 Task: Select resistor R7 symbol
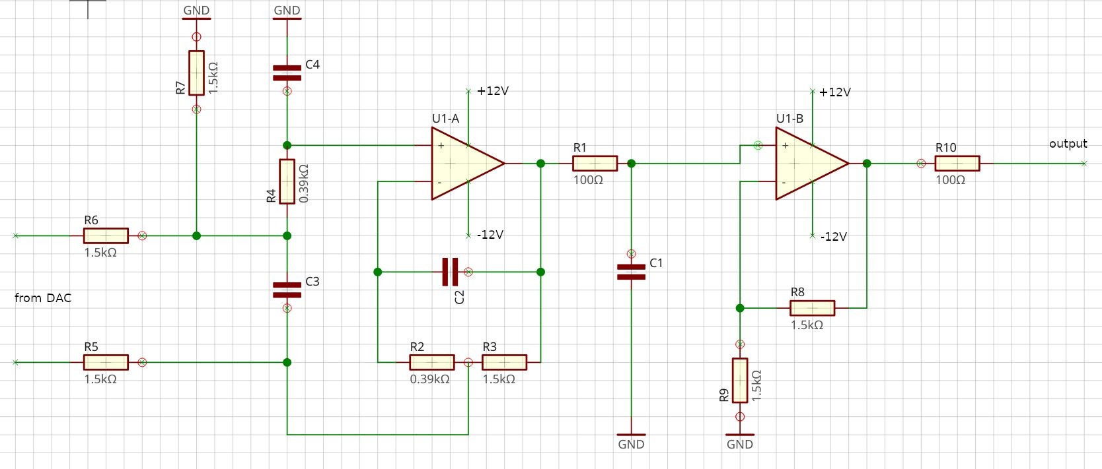point(196,73)
